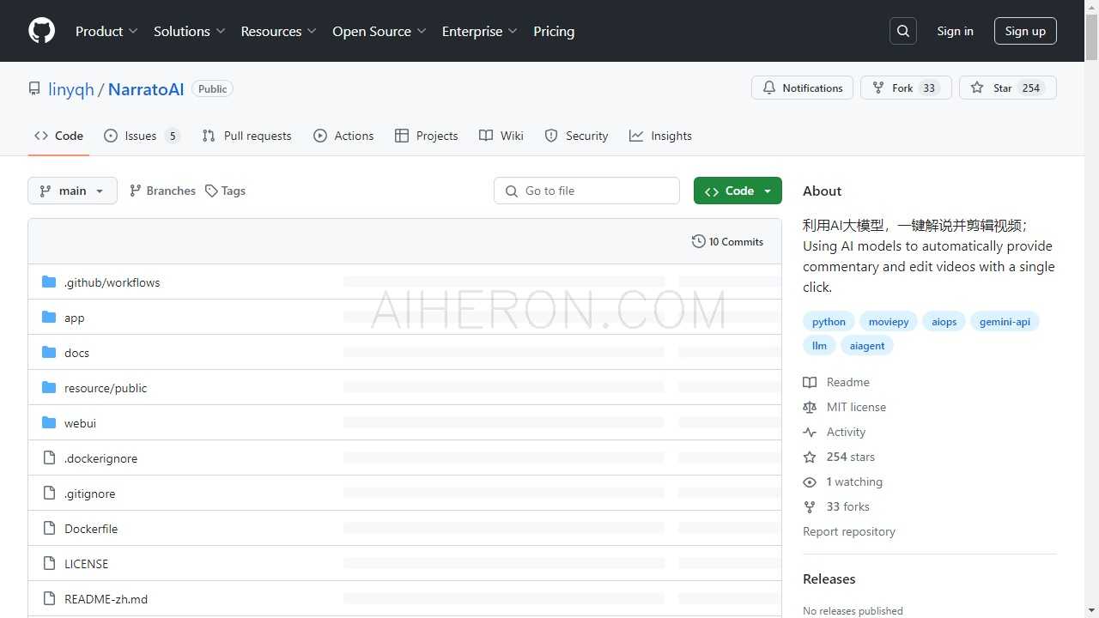The height and width of the screenshot is (618, 1099).
Task: Select the llm topic tag
Action: pyautogui.click(x=819, y=345)
